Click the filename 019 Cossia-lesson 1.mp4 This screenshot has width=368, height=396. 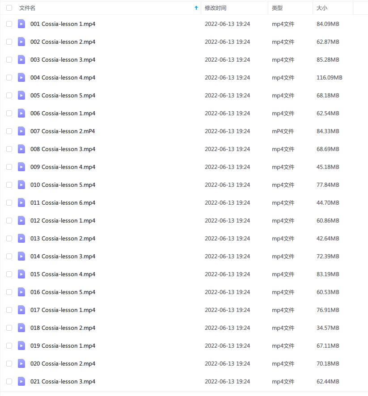tap(63, 345)
